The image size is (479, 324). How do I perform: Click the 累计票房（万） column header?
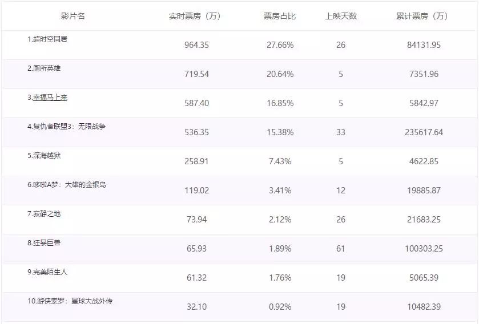tap(422, 16)
